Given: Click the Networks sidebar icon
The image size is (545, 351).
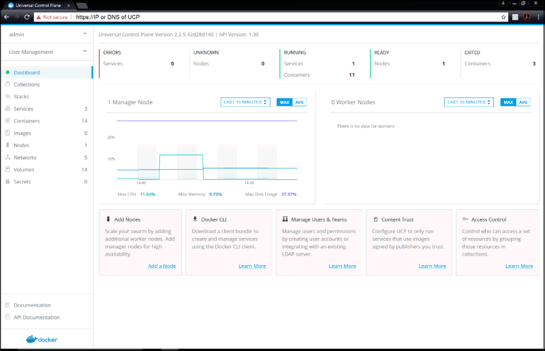Looking at the screenshot, I should click(x=7, y=157).
